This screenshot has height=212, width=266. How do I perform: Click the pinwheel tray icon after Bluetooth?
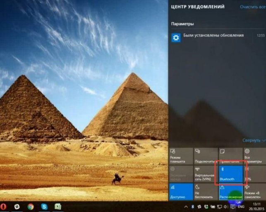199,207
